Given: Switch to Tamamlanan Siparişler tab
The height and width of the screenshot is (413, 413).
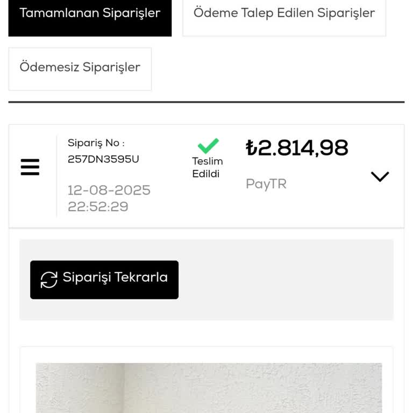Looking at the screenshot, I should (x=90, y=13).
